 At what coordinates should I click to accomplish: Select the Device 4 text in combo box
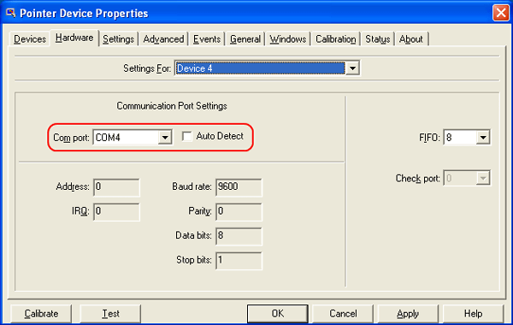[x=194, y=68]
